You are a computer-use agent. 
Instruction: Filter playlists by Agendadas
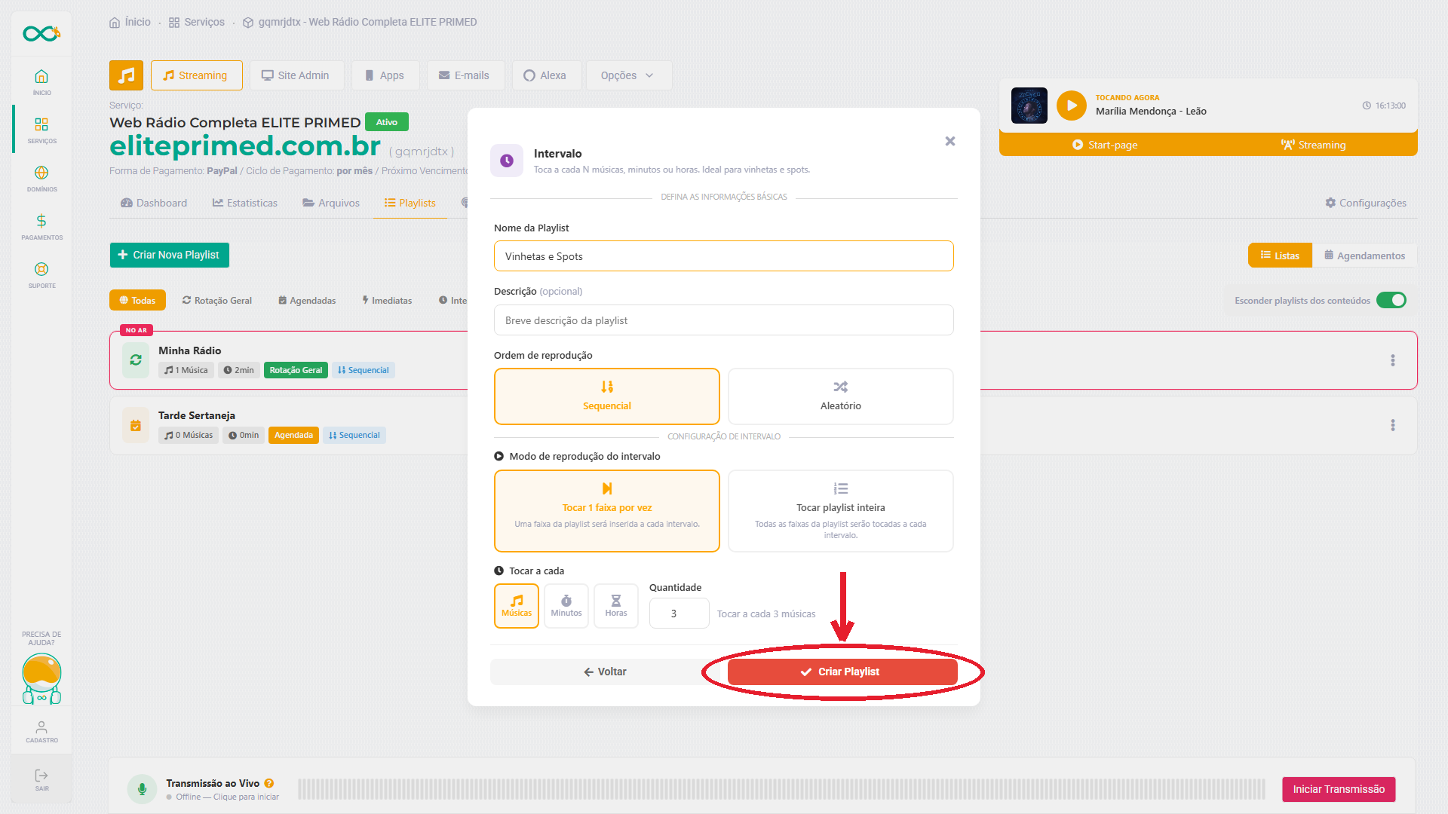click(307, 300)
